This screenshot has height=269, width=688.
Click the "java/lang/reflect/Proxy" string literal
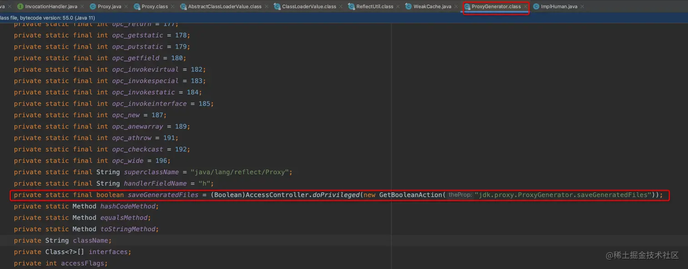click(239, 172)
